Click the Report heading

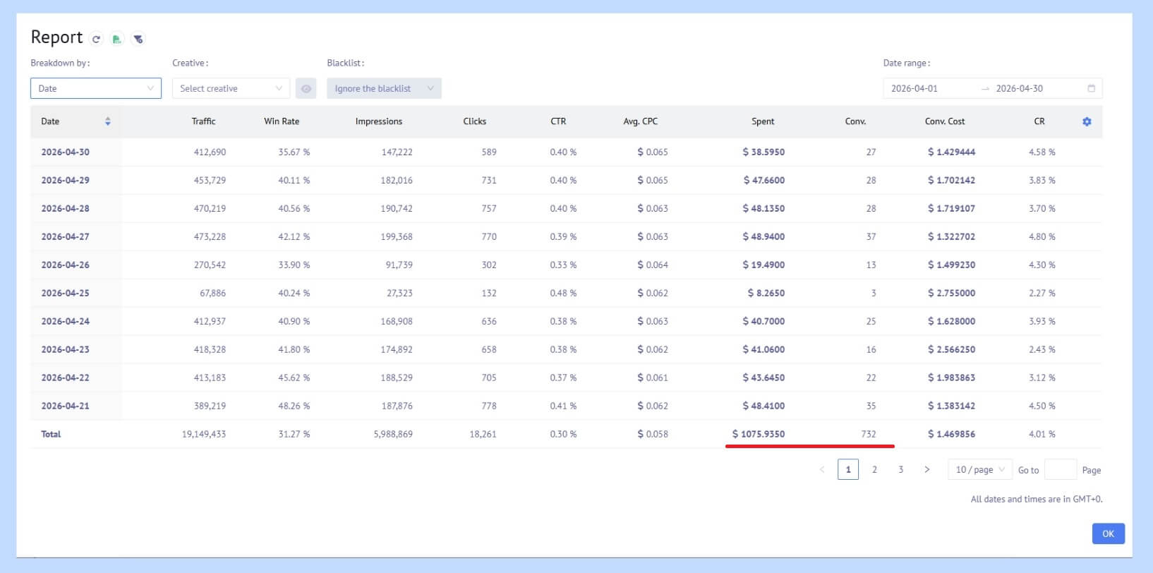pos(56,37)
